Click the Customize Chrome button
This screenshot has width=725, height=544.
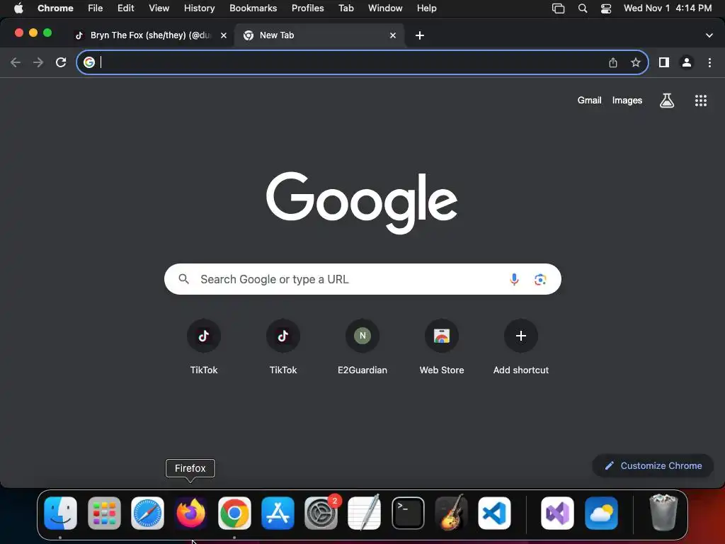653,466
